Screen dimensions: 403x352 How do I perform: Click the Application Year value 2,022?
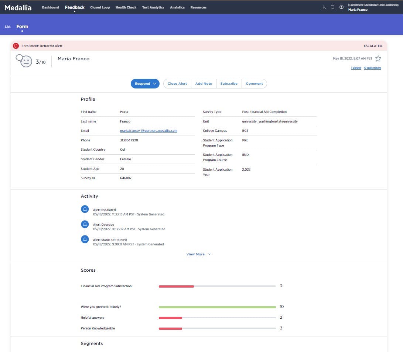click(x=246, y=170)
